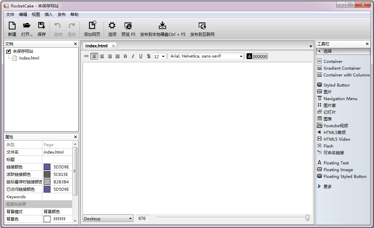Toggle italic formatting
This screenshot has height=228, width=374.
tap(133, 56)
